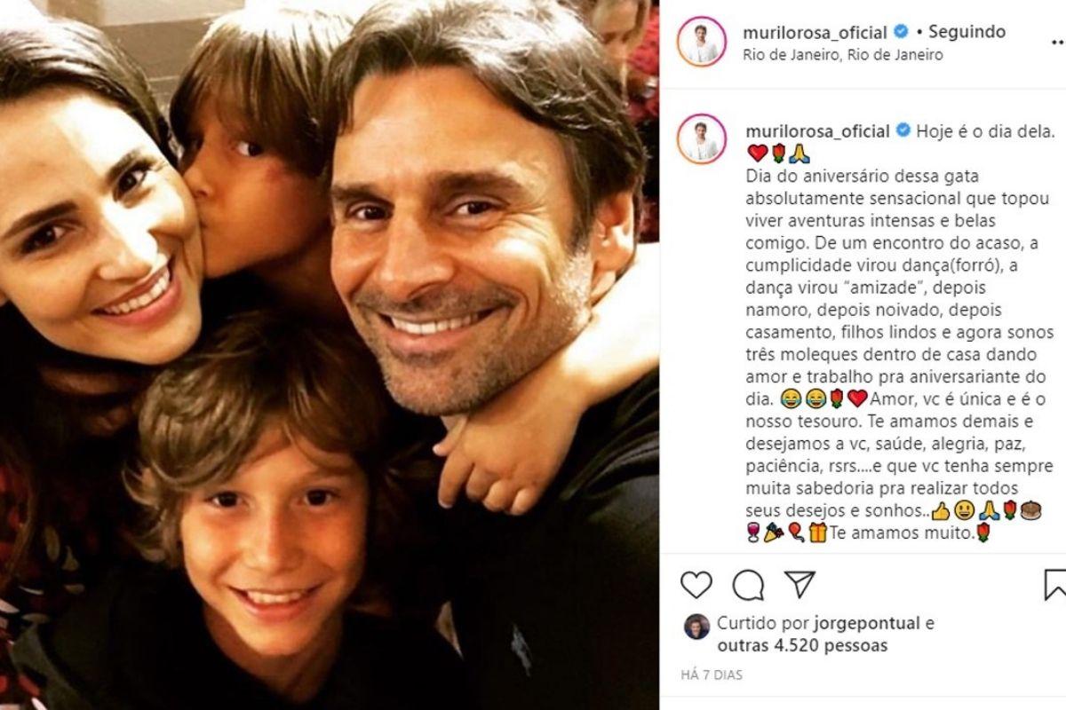Open murilorosa_oficial username in the caption
1066x710 pixels.
[815, 131]
